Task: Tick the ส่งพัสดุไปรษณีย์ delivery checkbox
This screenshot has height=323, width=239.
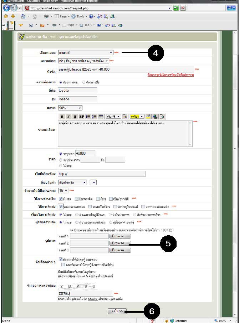Action: (x=115, y=207)
